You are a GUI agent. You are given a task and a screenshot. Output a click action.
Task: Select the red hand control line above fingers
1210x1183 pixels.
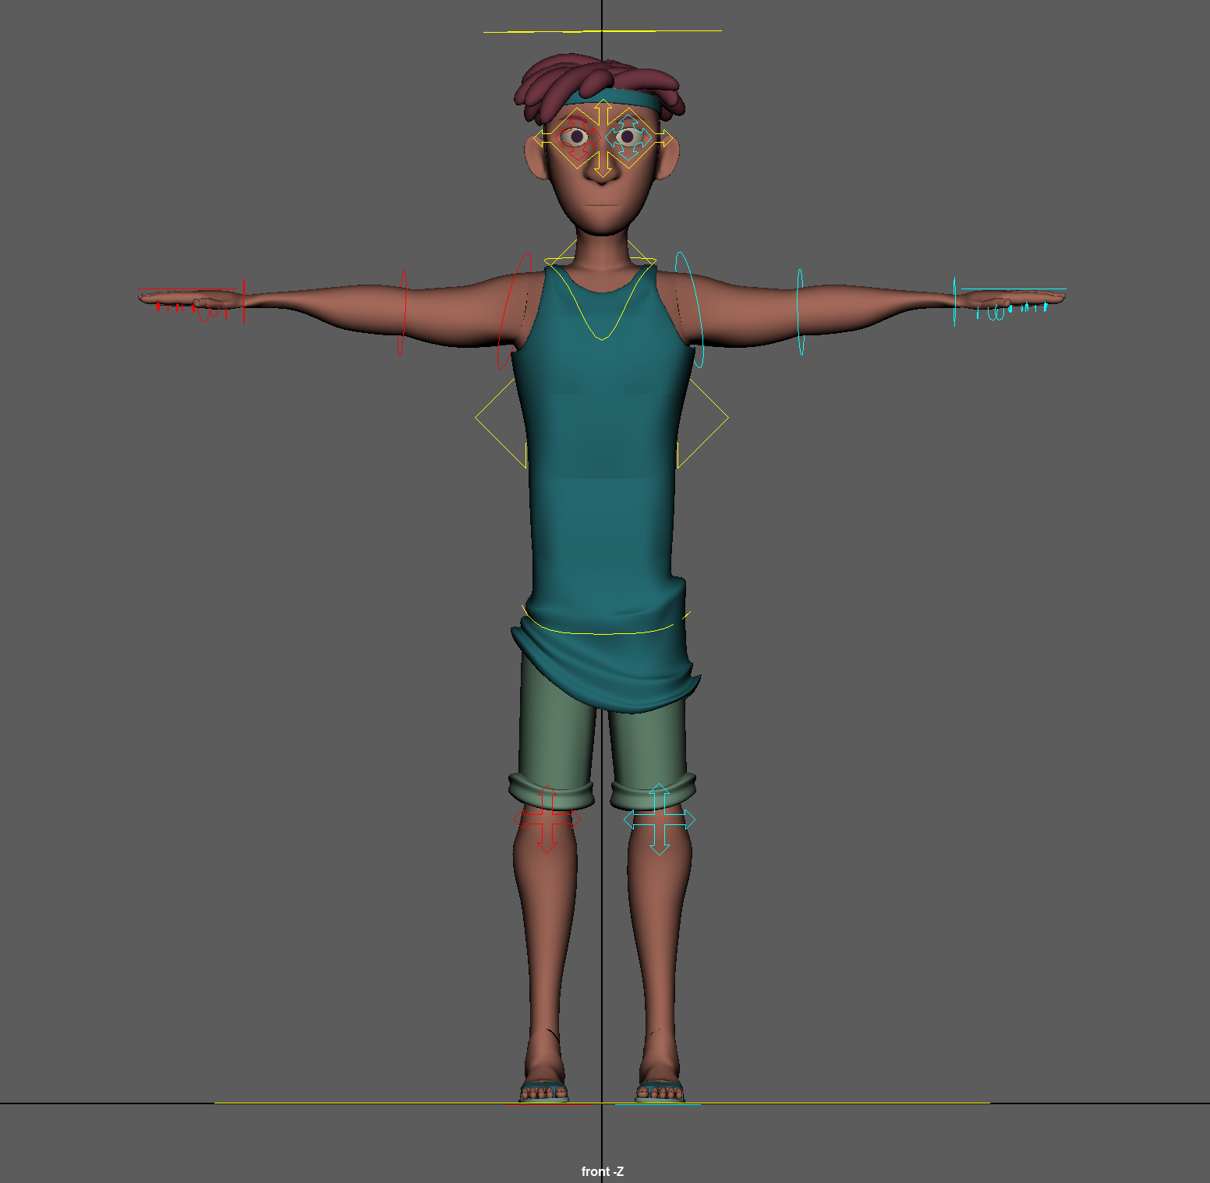click(187, 289)
